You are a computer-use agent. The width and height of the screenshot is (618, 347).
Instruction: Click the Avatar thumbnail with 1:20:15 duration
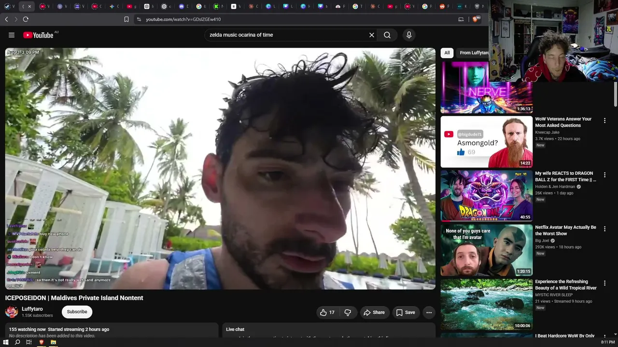(487, 250)
